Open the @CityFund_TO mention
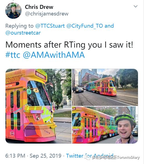The image size is (144, 164). coord(85,26)
